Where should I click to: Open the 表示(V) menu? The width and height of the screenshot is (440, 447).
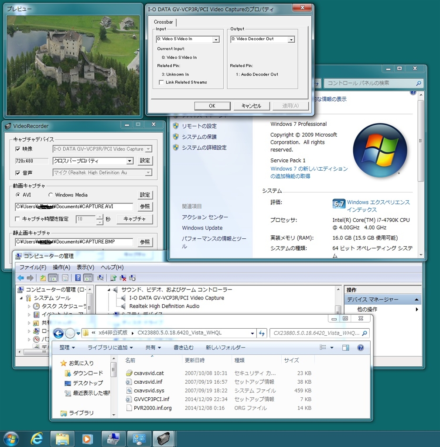pos(85,267)
